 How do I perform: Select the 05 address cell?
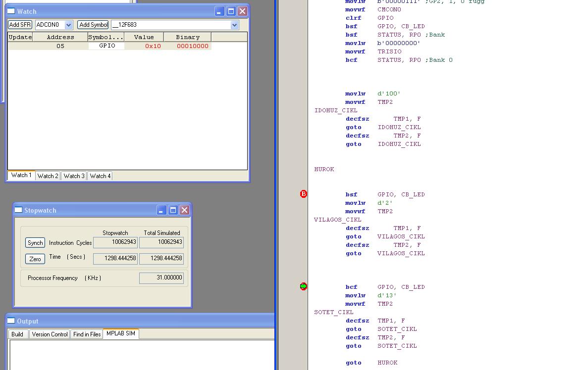point(60,46)
